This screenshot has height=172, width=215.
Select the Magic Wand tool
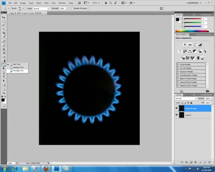click(4, 29)
